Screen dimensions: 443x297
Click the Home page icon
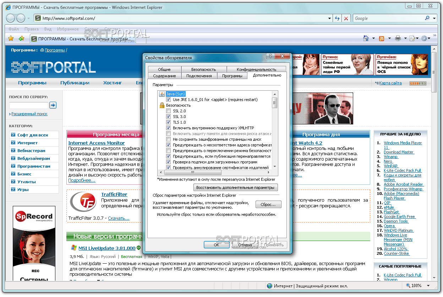point(366,38)
